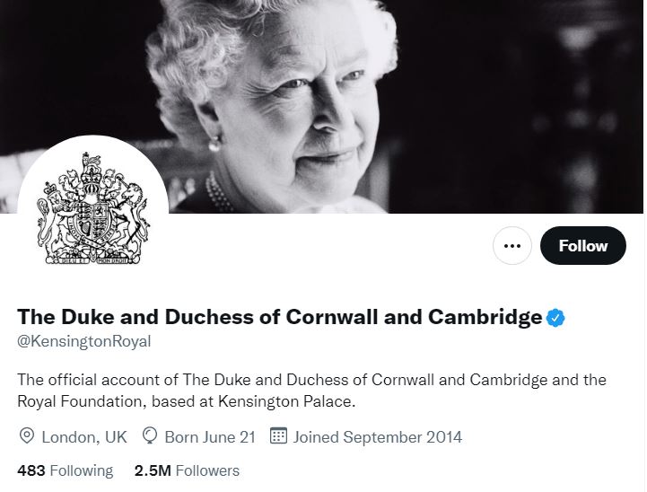
Task: Follow the KensingtonRoyal account
Action: [582, 246]
